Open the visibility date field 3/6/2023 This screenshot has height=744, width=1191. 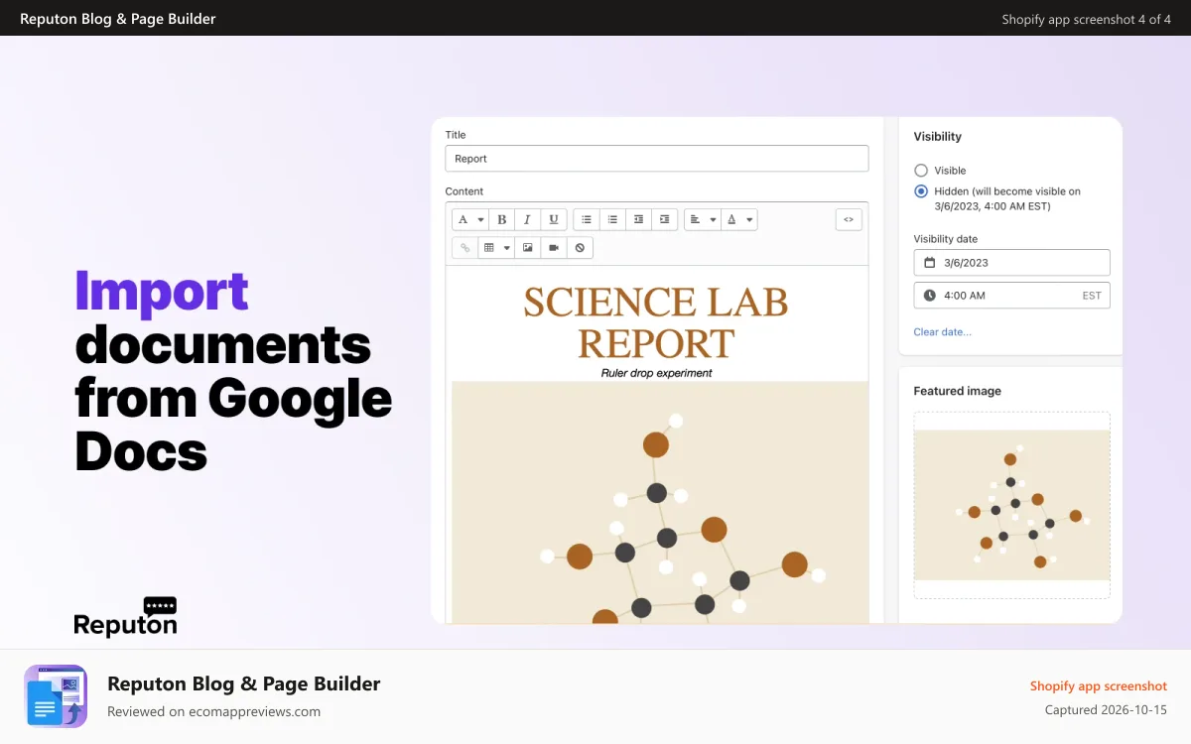(x=1011, y=263)
